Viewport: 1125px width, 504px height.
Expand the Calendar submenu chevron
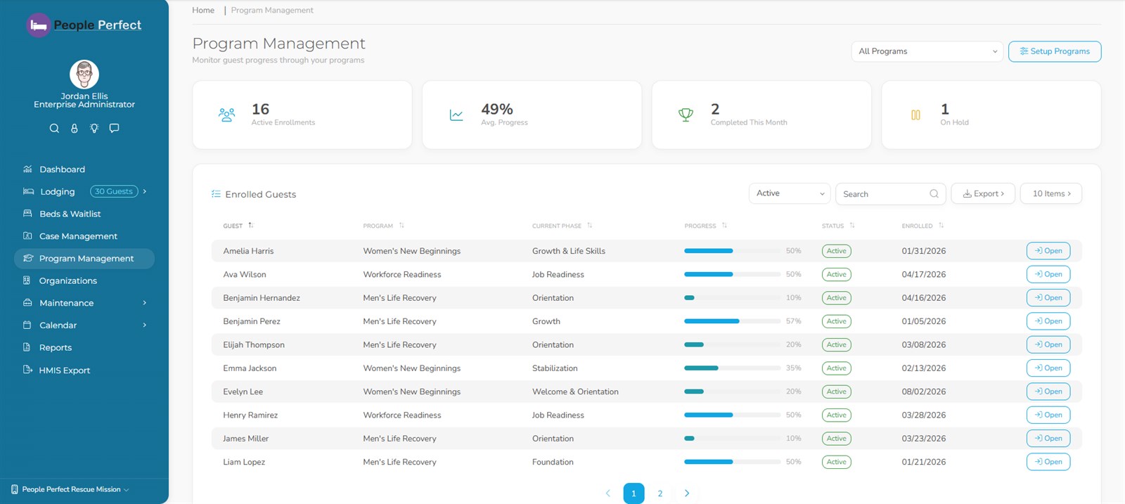tap(145, 325)
